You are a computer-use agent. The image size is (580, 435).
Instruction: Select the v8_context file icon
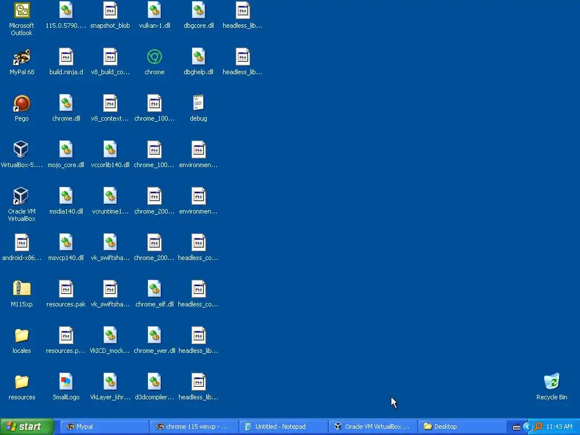click(x=110, y=103)
